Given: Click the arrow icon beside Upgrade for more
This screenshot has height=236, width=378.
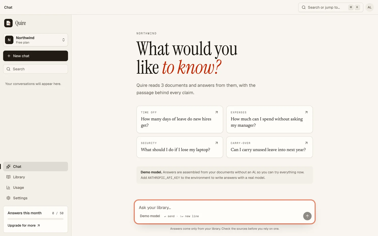Looking at the screenshot, I should point(39,225).
